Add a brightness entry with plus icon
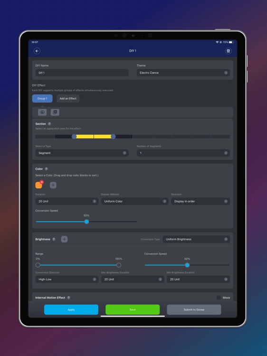The width and height of the screenshot is (267, 356). (x=64, y=239)
